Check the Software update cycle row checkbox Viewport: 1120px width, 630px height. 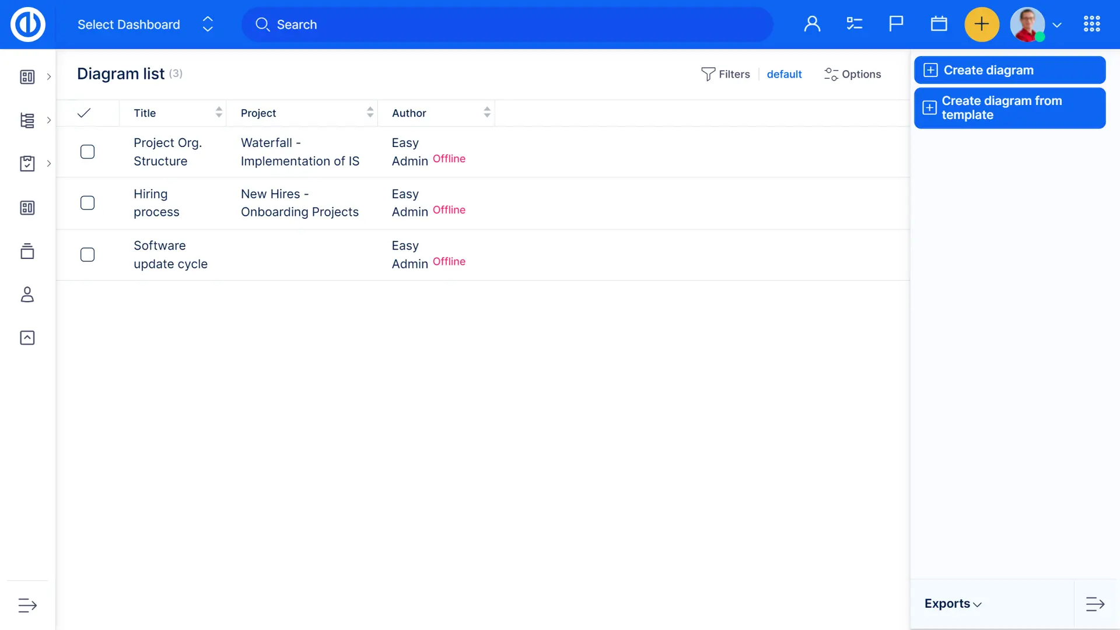[87, 255]
